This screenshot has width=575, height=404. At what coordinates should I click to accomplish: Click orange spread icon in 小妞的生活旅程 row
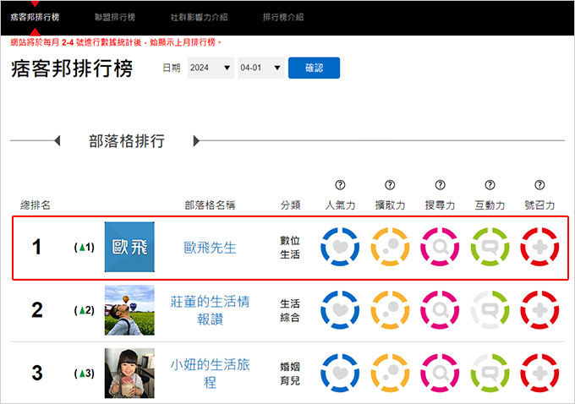[x=390, y=374]
